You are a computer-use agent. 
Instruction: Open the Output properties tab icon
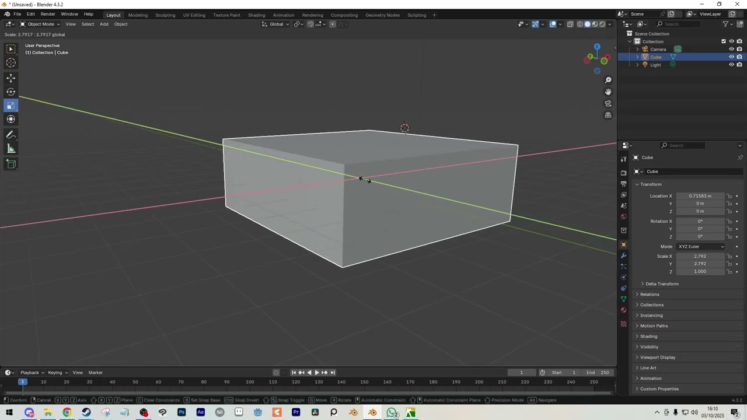pos(623,184)
